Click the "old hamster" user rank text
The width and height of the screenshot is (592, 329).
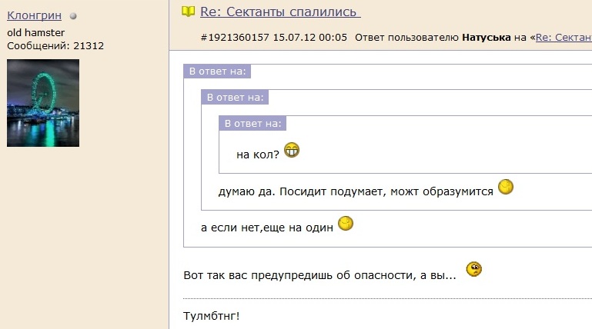pos(36,33)
